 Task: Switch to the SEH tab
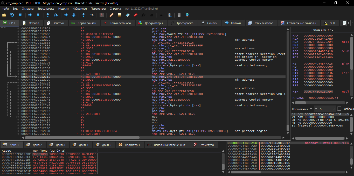pos(330,23)
